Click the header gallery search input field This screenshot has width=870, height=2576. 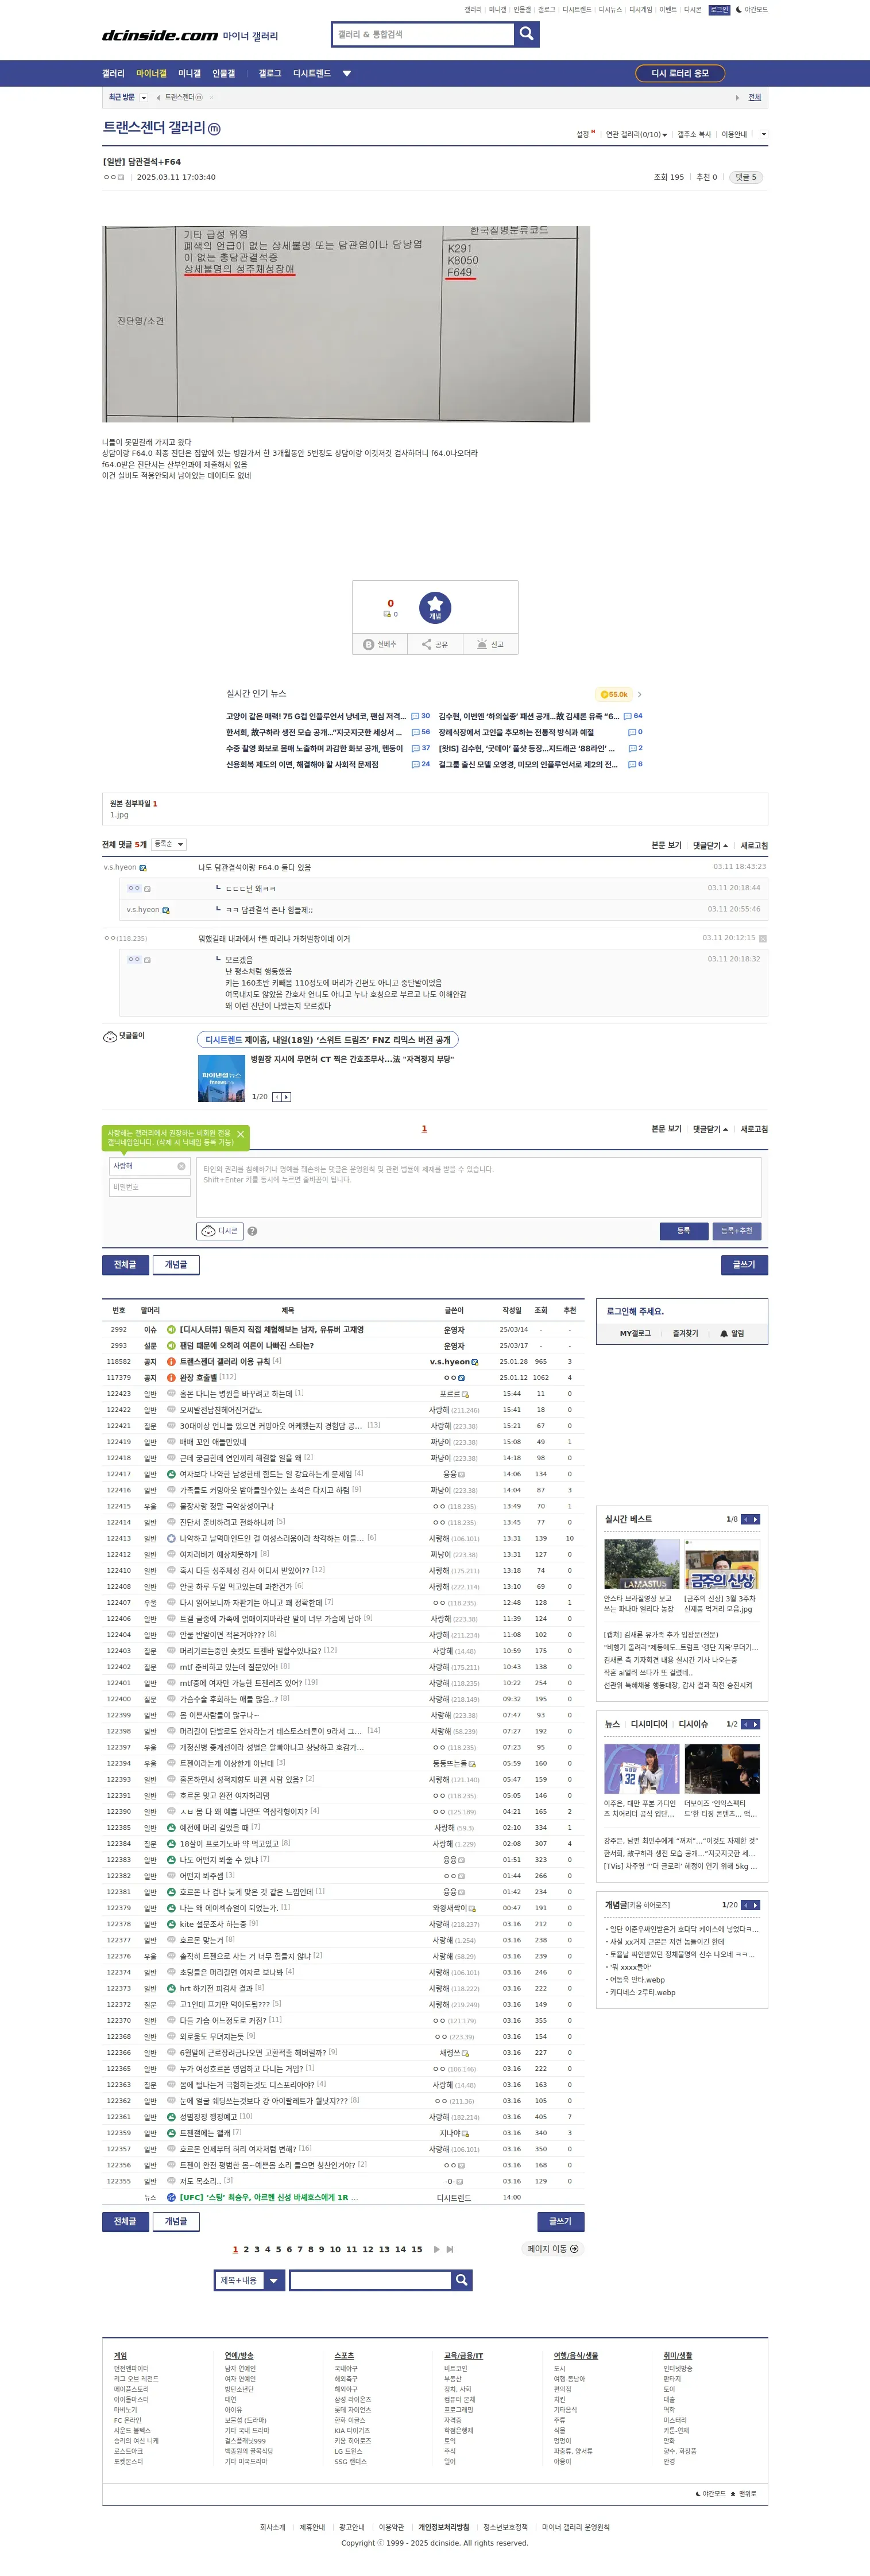click(423, 35)
